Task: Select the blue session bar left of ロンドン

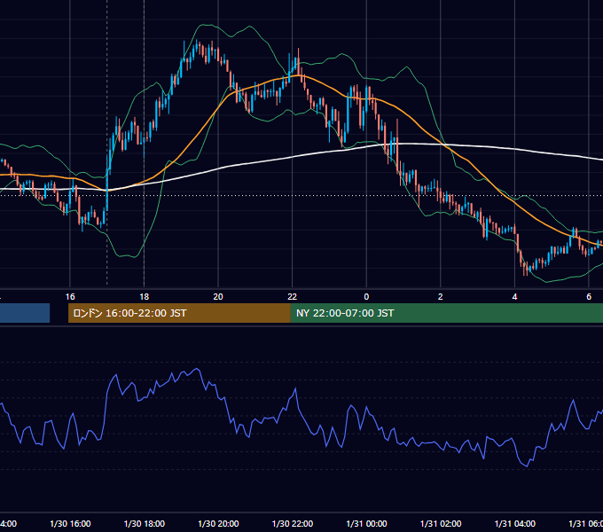Action: (25, 313)
